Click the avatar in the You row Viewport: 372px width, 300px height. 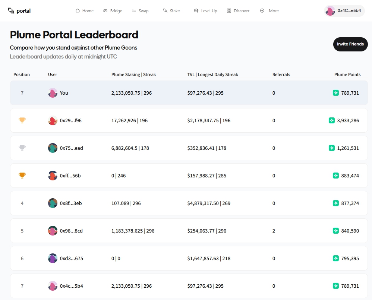tap(53, 93)
